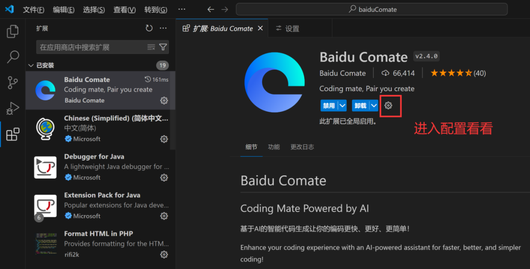Switch to the 更改日志 tab
This screenshot has height=269, width=530.
click(302, 147)
